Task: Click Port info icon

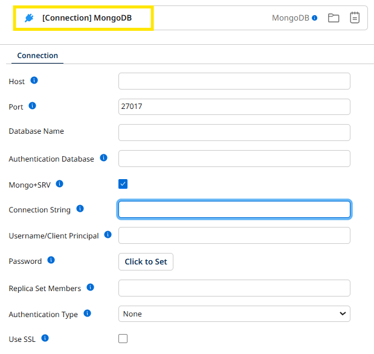Action: tap(33, 106)
